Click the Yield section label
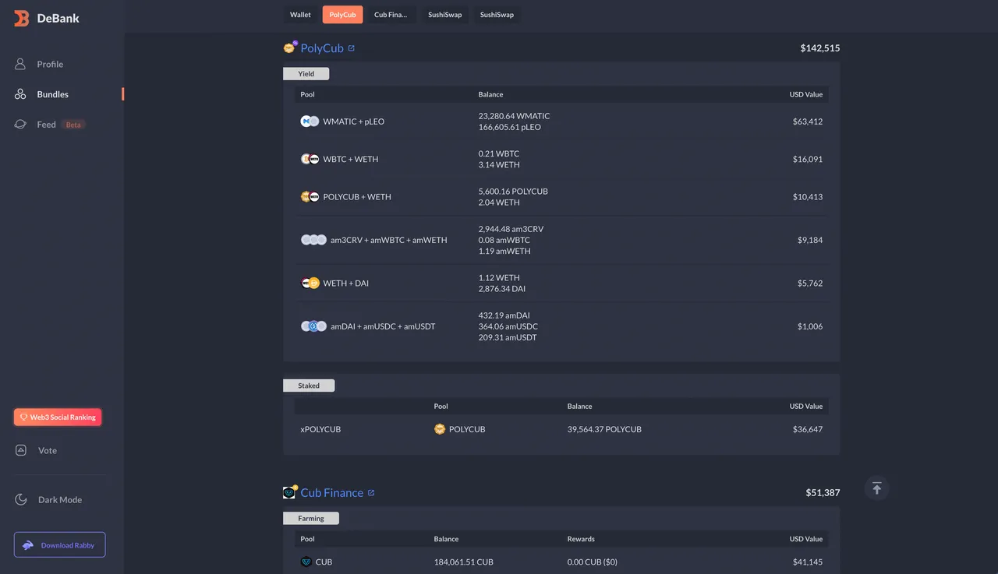This screenshot has height=574, width=998. (306, 74)
